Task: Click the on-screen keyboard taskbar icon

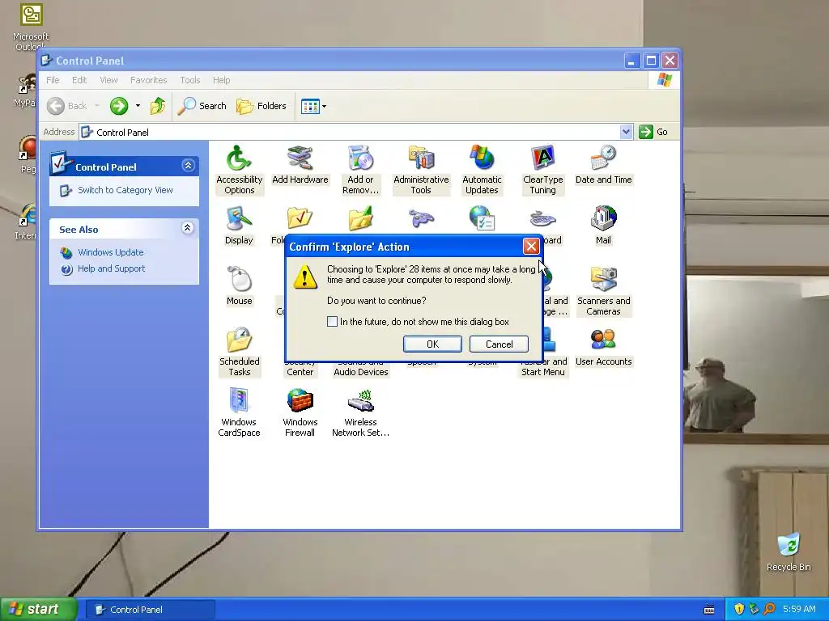Action: click(x=709, y=610)
